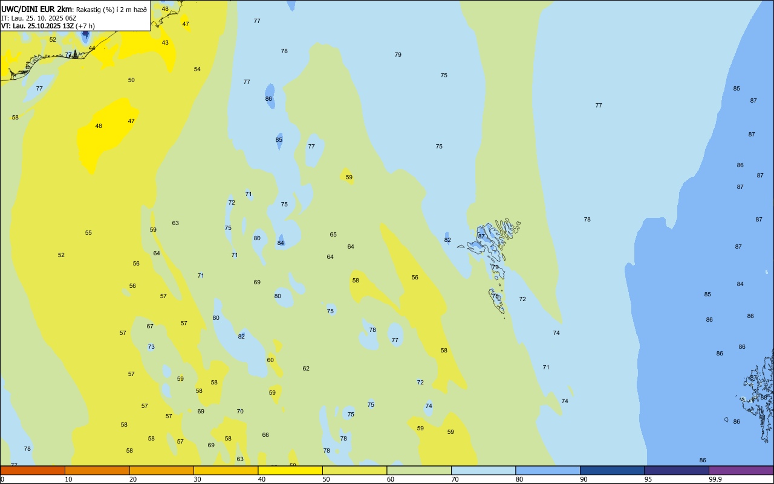774x484 pixels.
Task: Click the 70–80 light blue legend band
Action: (483, 470)
